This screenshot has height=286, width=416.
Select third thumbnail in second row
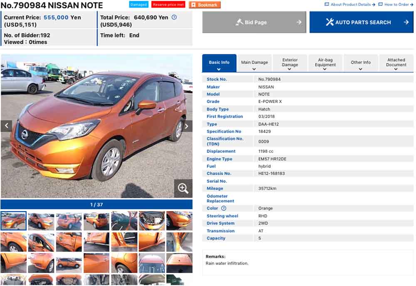[69, 242]
